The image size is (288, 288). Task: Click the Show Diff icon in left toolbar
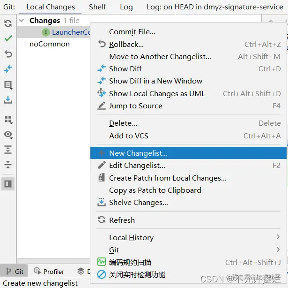click(x=8, y=69)
